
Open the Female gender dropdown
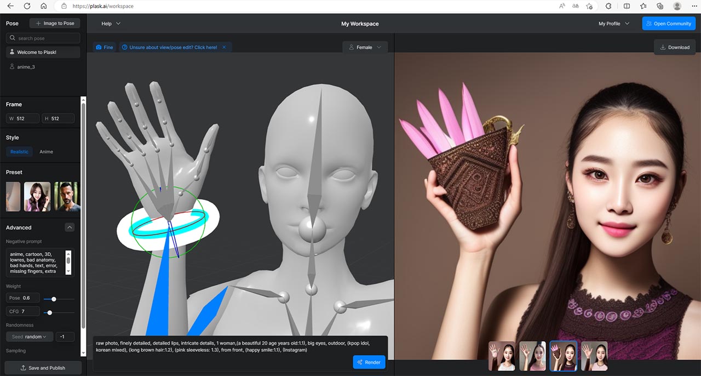[x=365, y=48]
